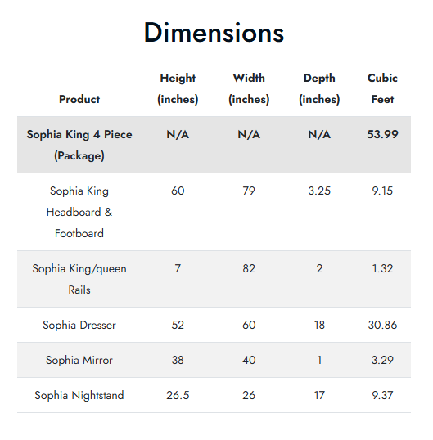The height and width of the screenshot is (440, 433).
Task: Click the Width (inches) column header
Action: pos(249,88)
